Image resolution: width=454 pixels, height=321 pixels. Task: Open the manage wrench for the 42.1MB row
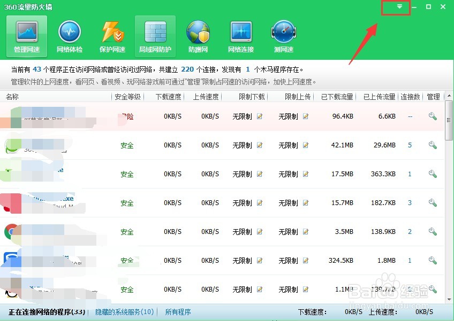(433, 145)
